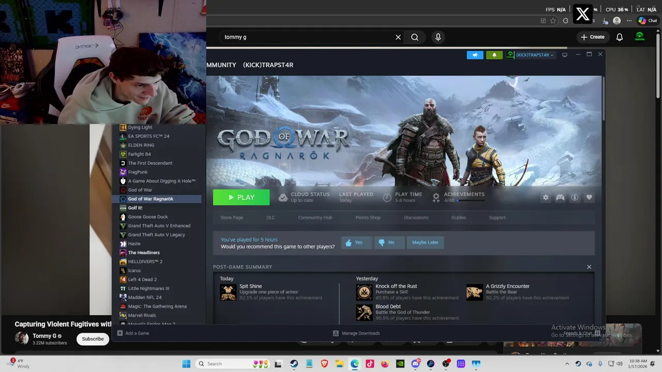Open the Support tab

497,218
